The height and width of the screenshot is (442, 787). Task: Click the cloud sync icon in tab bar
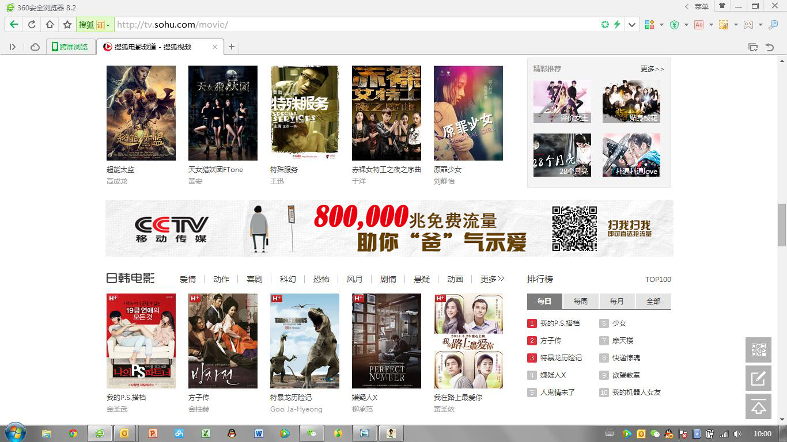(x=35, y=47)
